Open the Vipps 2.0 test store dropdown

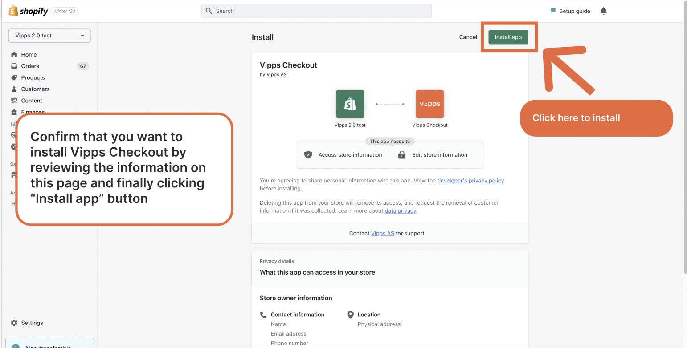[49, 36]
